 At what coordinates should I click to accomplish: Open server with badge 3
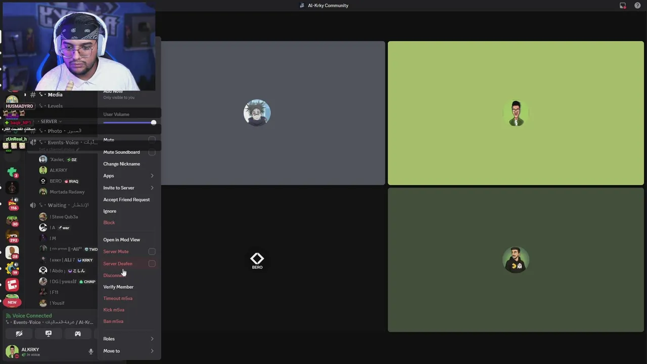coord(12,172)
